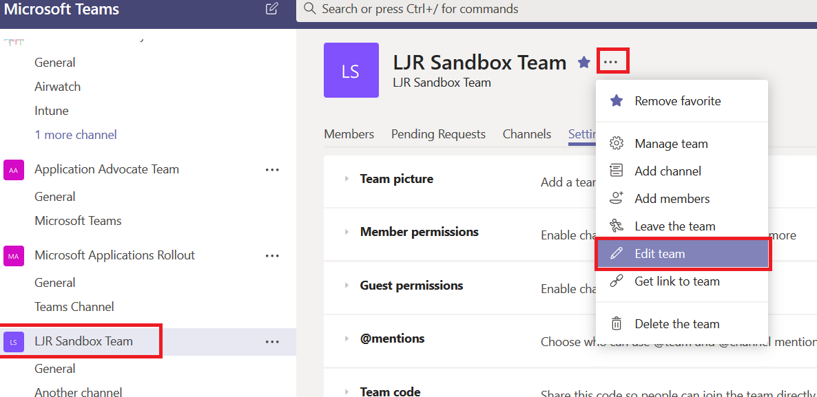This screenshot has height=397, width=817.
Task: Select LJR Sandbox Team in the sidebar
Action: pyautogui.click(x=84, y=341)
